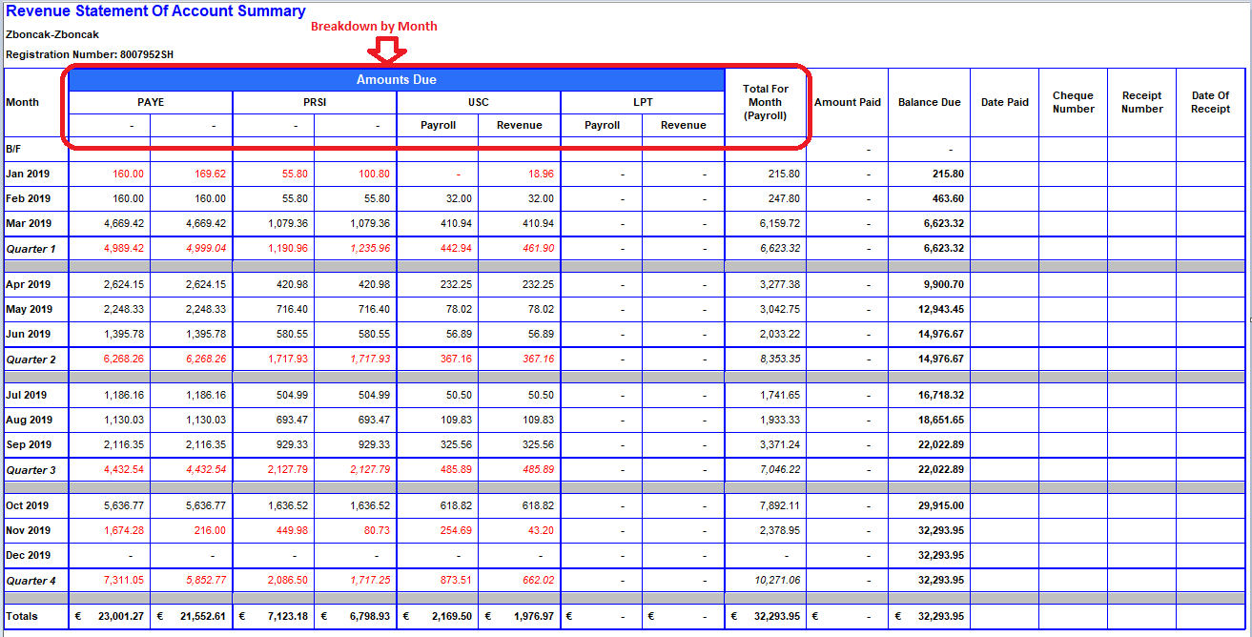This screenshot has height=637, width=1252.
Task: Click the 'Quarter 4' row label
Action: coord(31,580)
